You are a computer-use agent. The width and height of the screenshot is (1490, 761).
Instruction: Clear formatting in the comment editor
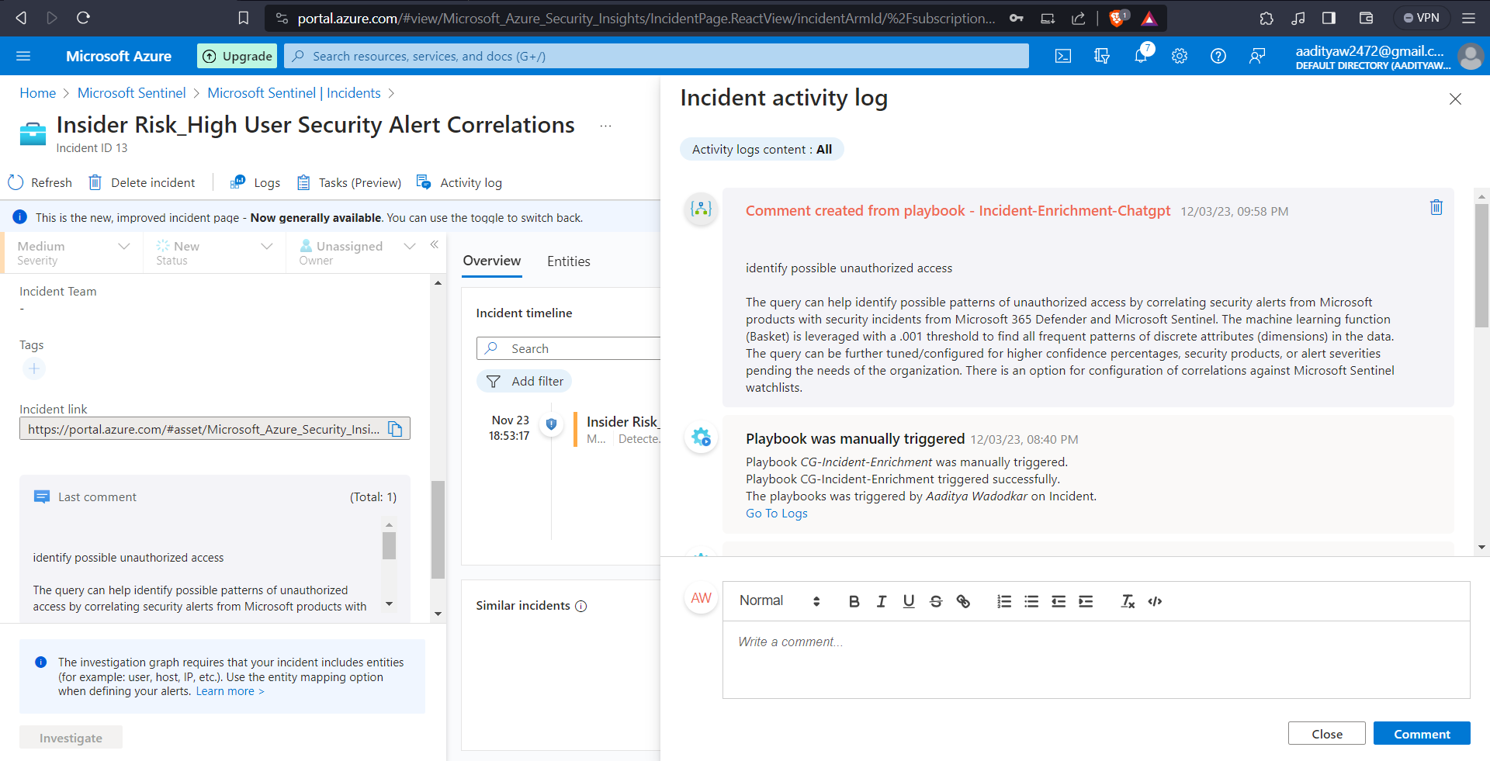(x=1128, y=601)
